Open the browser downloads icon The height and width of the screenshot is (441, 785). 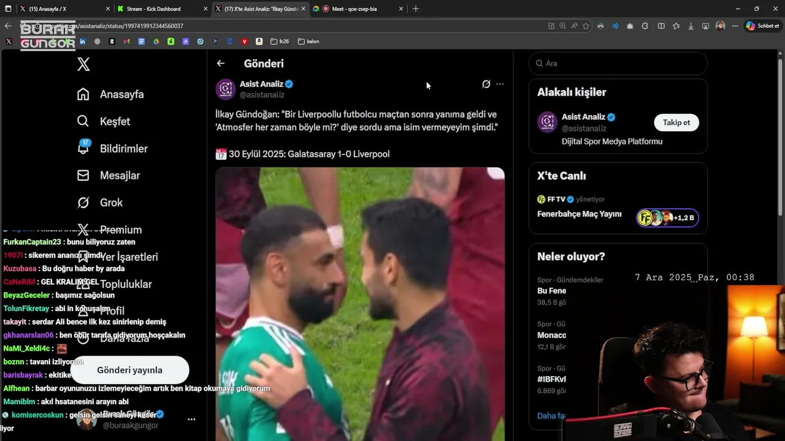click(x=691, y=26)
